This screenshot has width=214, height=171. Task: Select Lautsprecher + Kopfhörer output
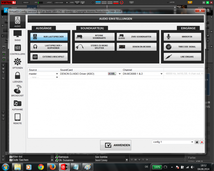click(x=49, y=47)
